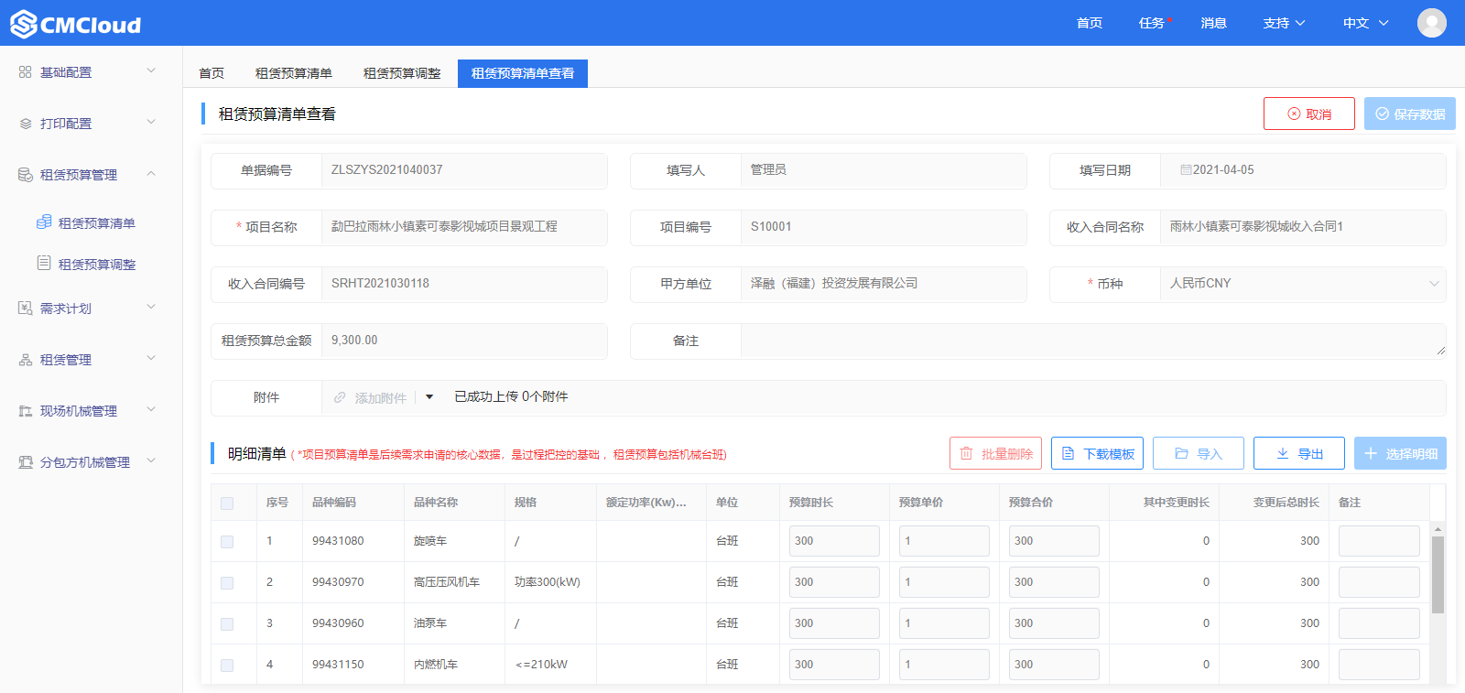Click the paperclip icon beside 添加附件
This screenshot has width=1465, height=693.
tap(340, 397)
